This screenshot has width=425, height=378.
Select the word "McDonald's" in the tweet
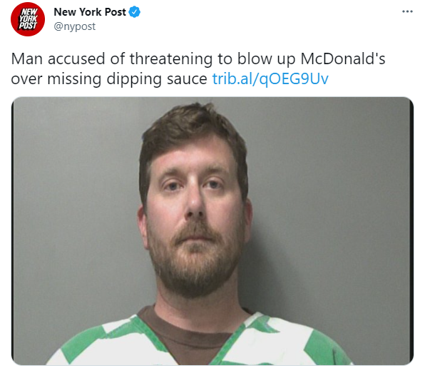(x=343, y=58)
